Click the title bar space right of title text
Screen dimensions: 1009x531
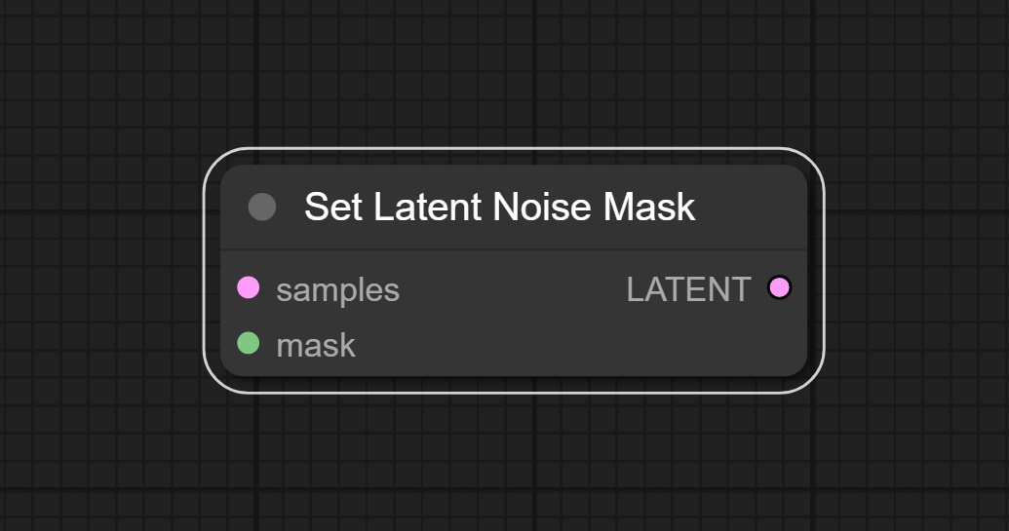point(749,207)
